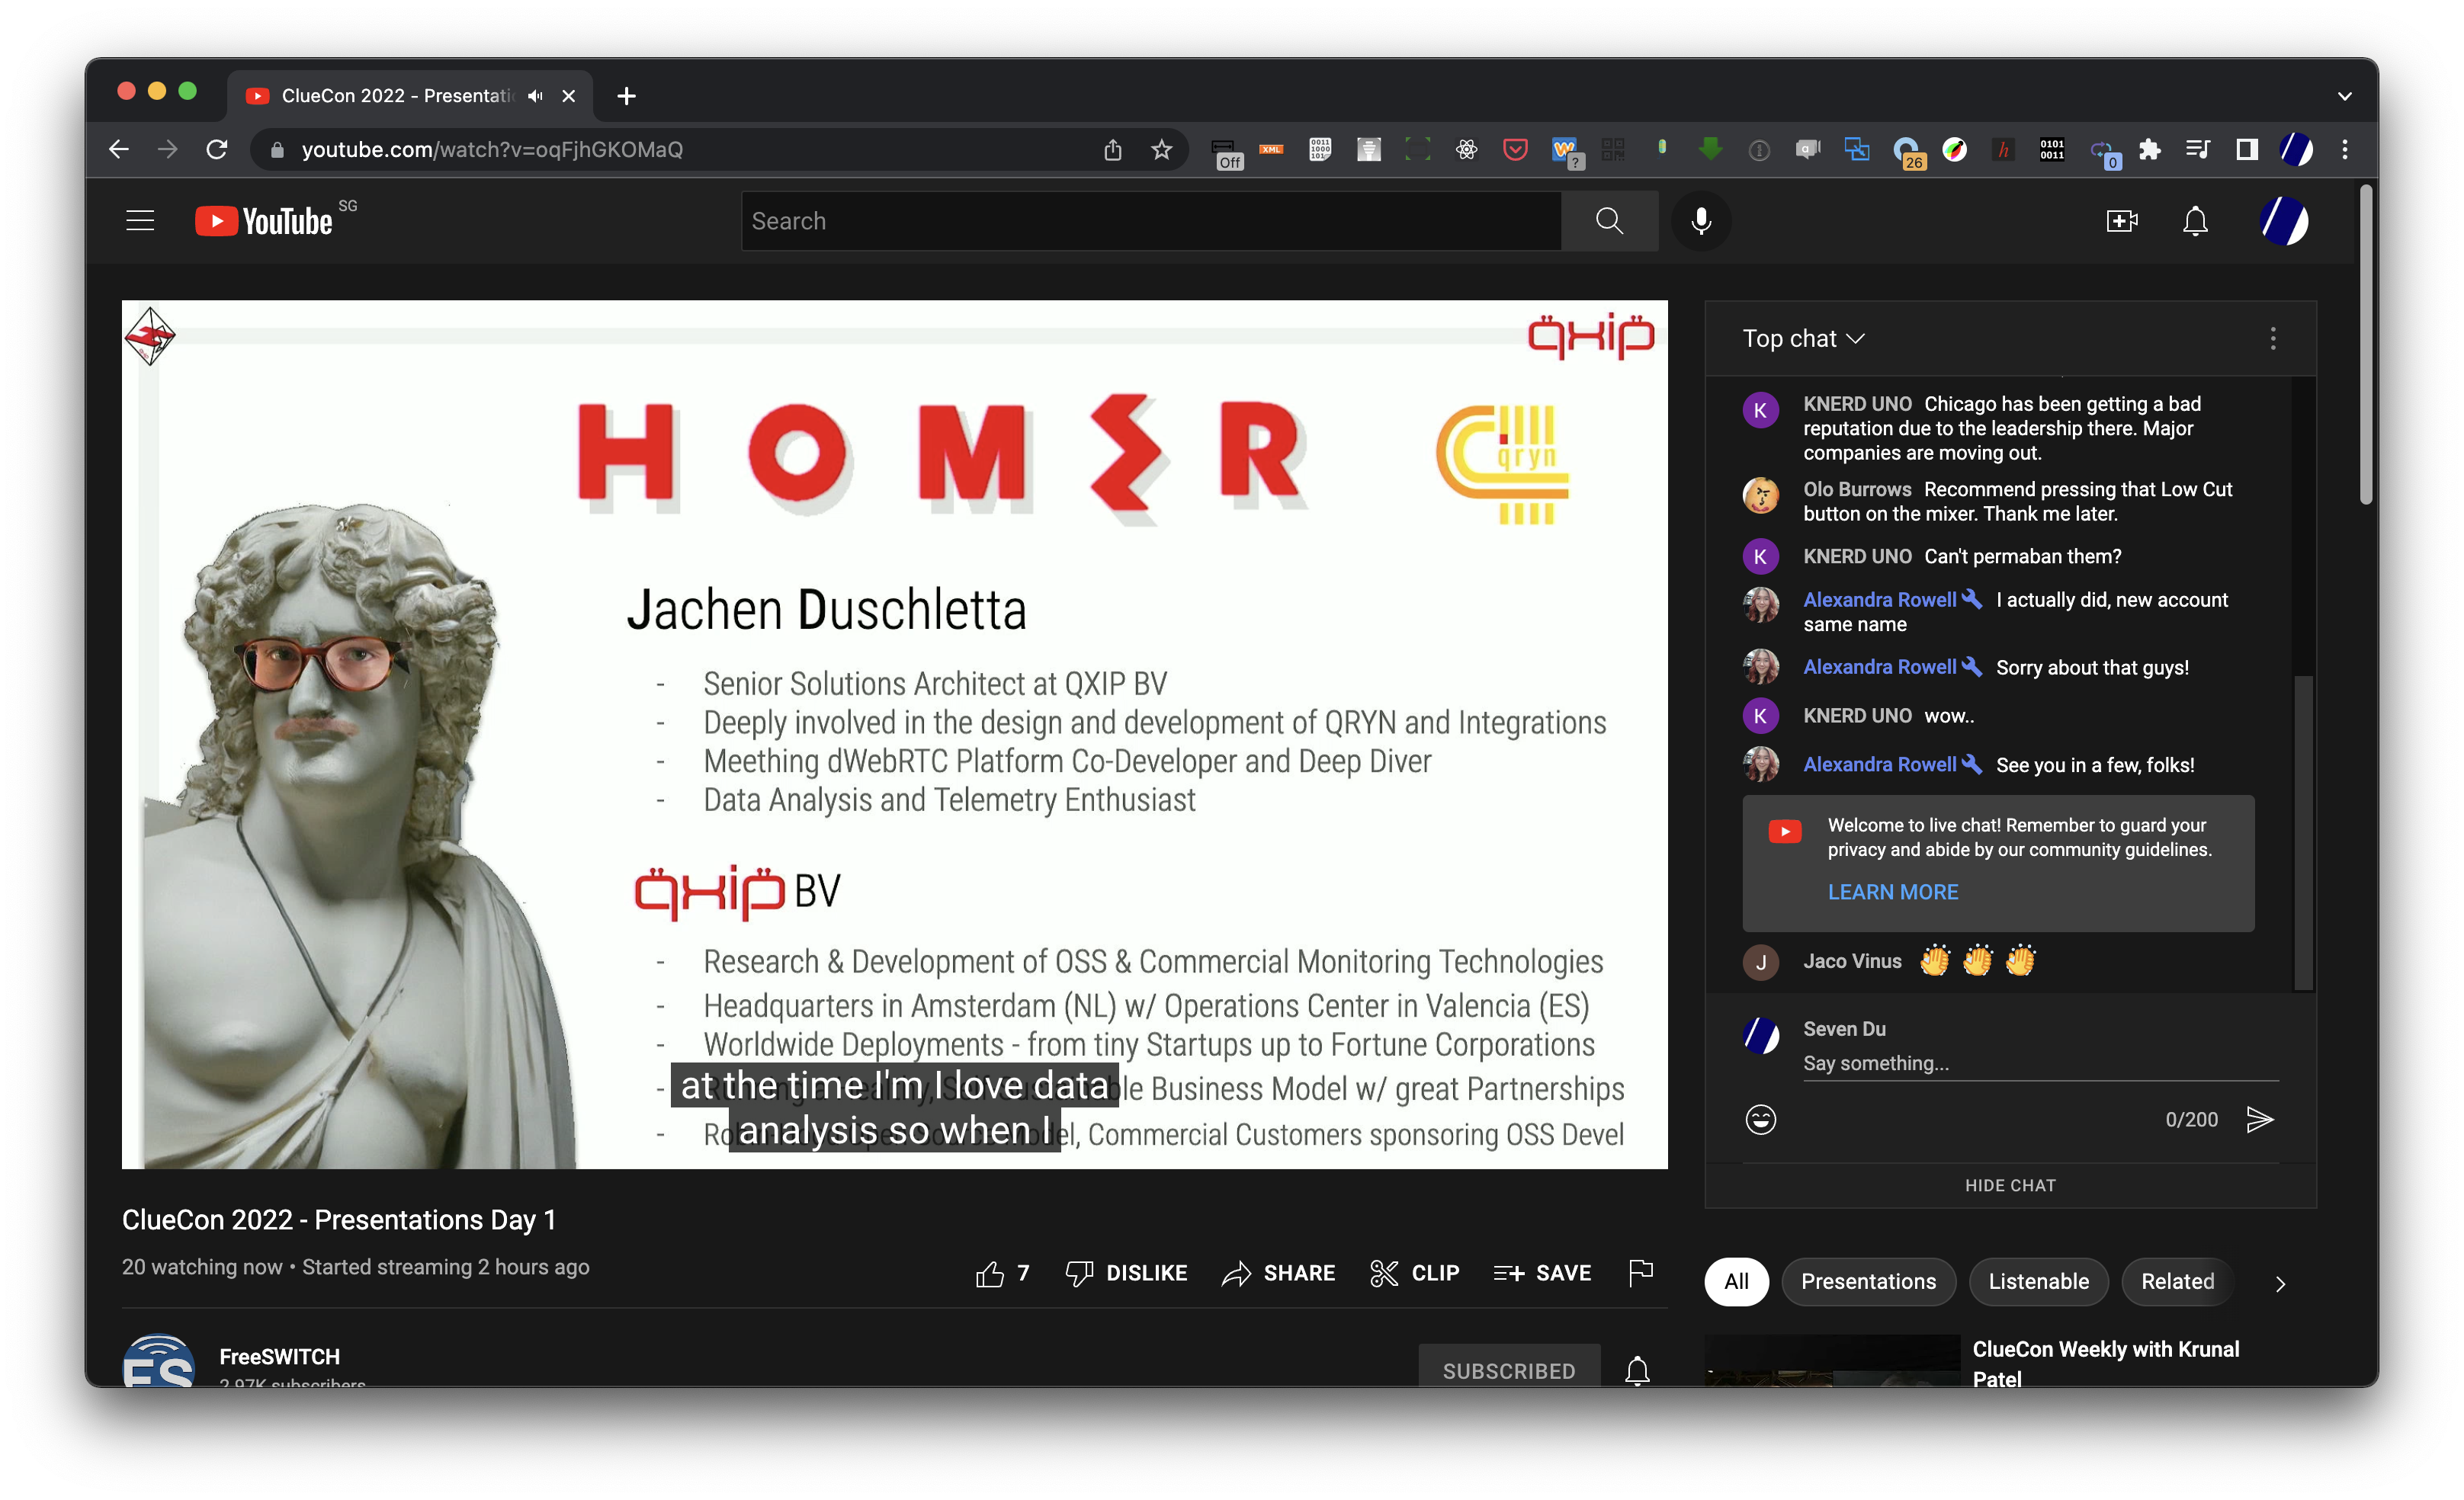Image resolution: width=2464 pixels, height=1500 pixels.
Task: Click HIDE CHAT button
Action: [2010, 1185]
